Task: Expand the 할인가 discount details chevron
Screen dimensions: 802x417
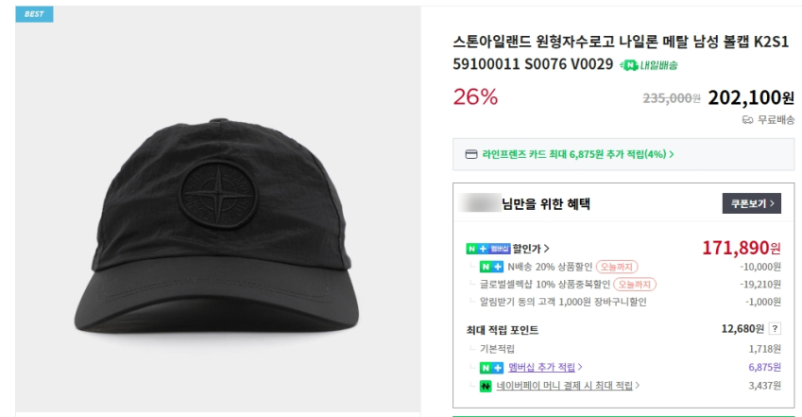Action: pos(548,249)
